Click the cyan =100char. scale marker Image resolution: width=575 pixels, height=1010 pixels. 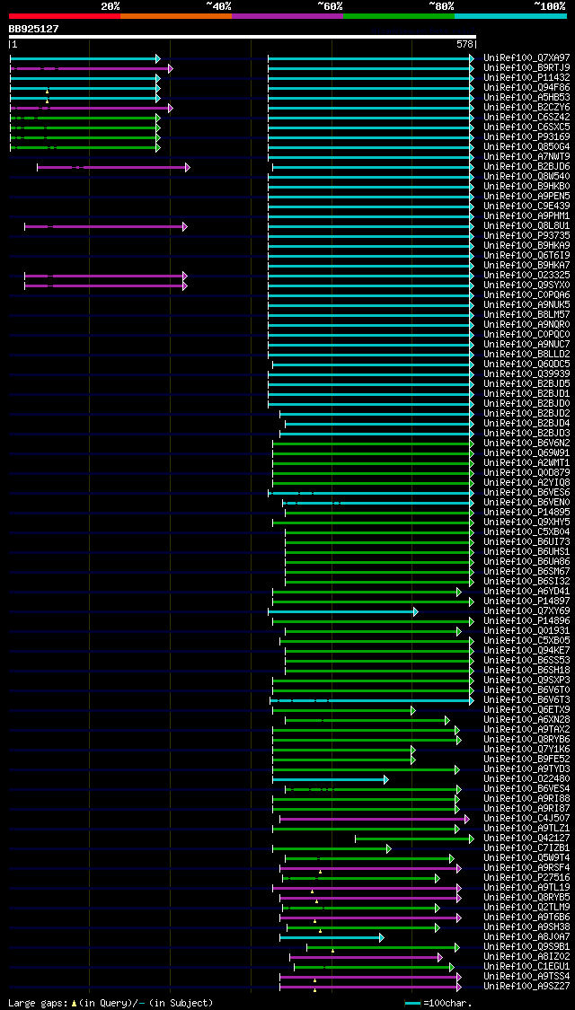tap(412, 1004)
